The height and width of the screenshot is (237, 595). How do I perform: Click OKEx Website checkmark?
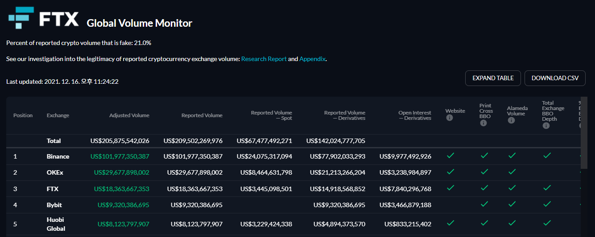click(450, 172)
